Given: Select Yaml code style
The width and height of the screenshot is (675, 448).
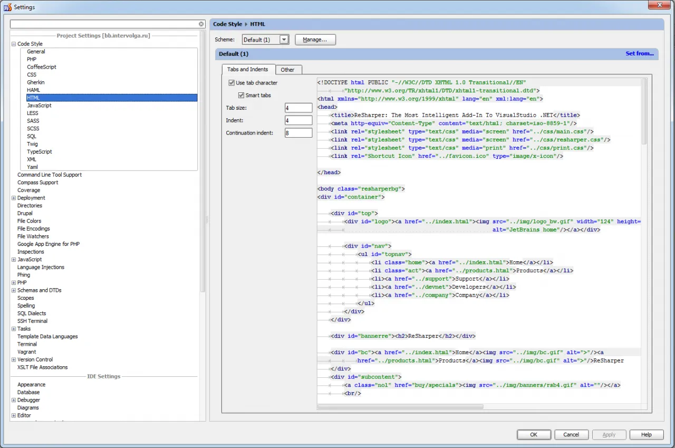Looking at the screenshot, I should point(32,167).
